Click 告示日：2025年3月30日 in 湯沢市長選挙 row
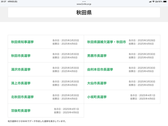168x126 pixels. point(66,68)
